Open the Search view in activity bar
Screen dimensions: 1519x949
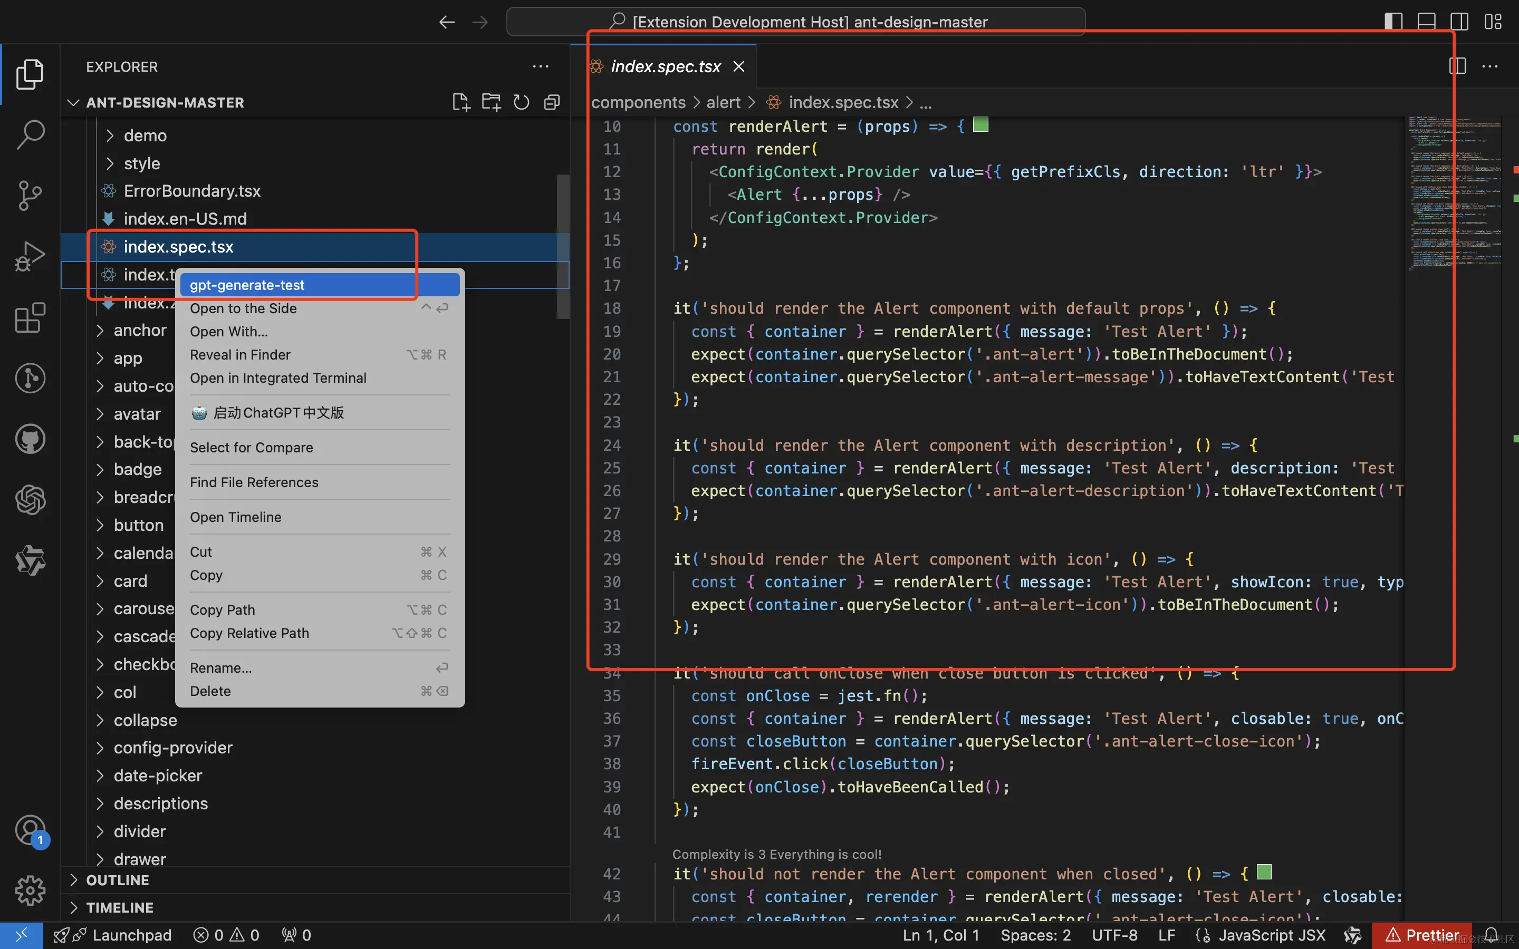30,134
